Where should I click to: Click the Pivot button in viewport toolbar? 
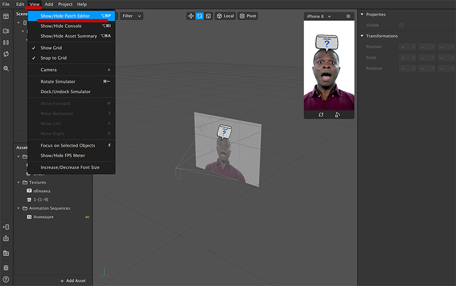(248, 16)
